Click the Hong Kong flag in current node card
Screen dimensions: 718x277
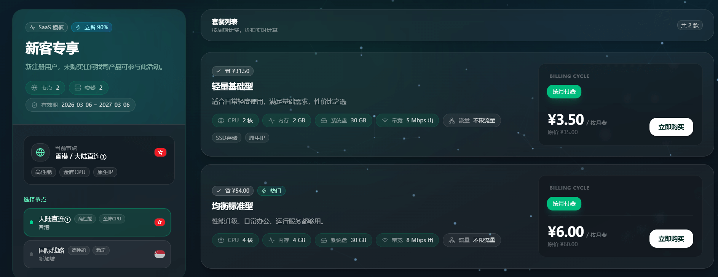pyautogui.click(x=160, y=152)
